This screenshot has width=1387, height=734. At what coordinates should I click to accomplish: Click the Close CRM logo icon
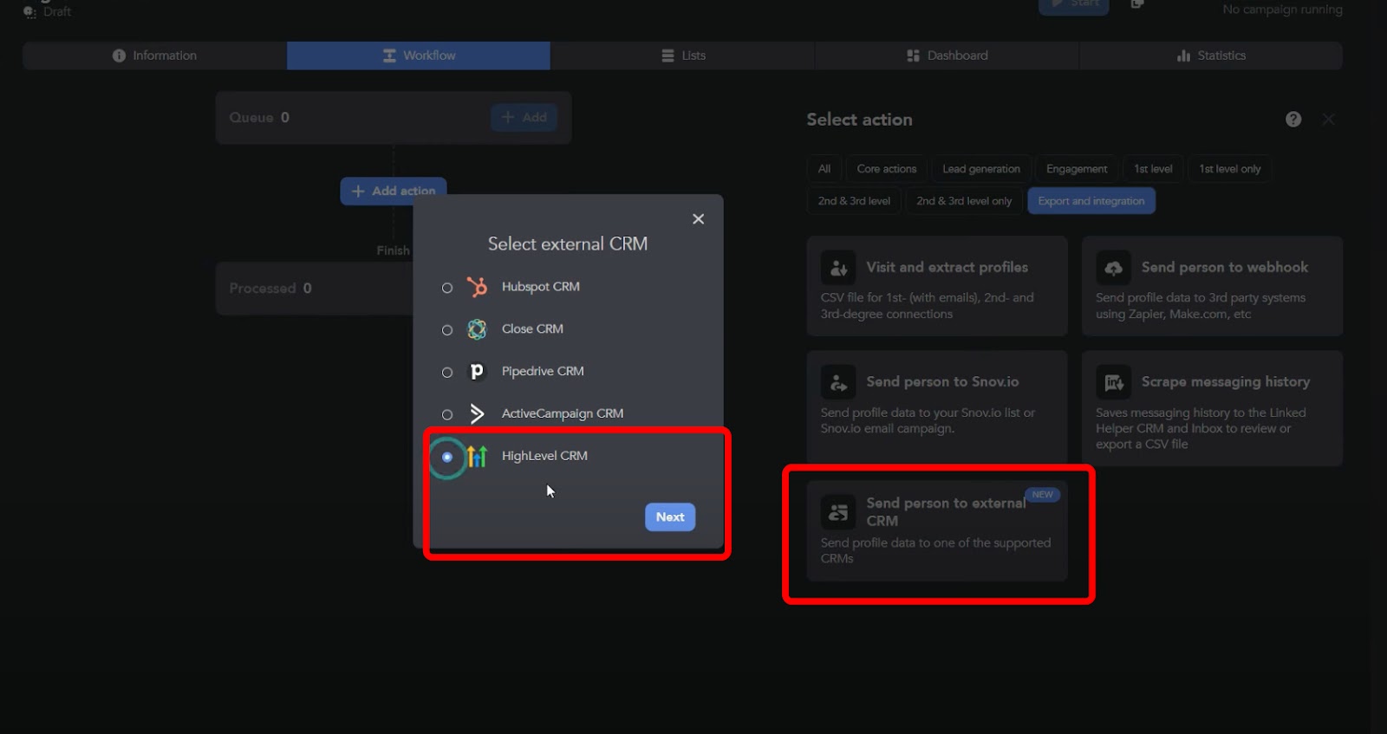477,329
